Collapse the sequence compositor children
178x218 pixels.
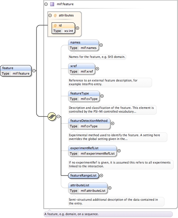[59, 116]
